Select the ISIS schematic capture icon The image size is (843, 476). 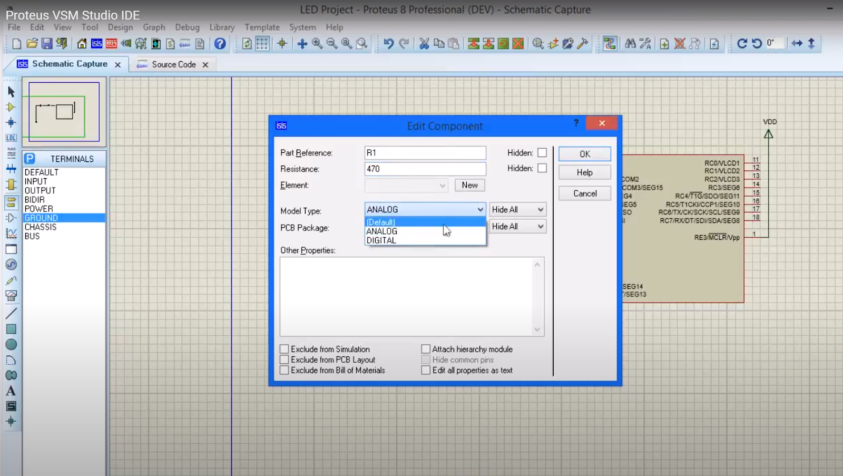pyautogui.click(x=96, y=44)
